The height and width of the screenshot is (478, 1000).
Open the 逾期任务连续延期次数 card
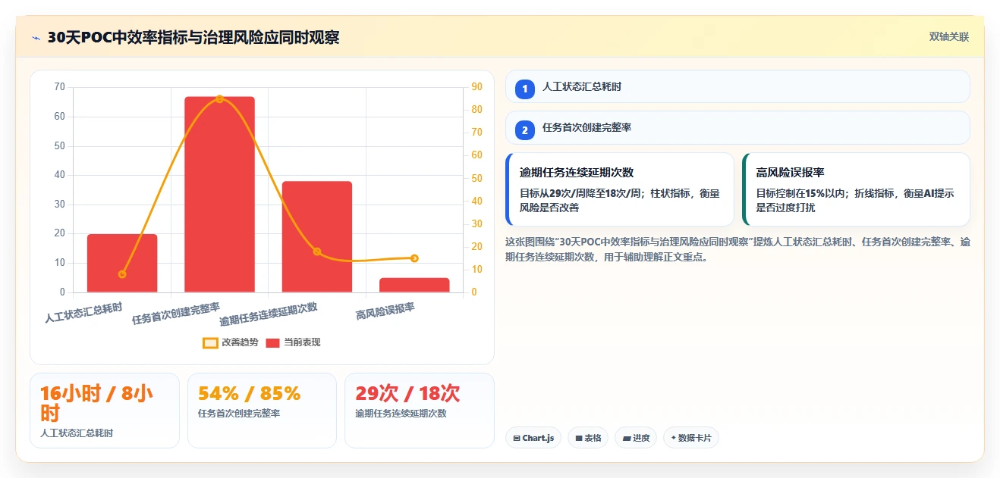click(x=620, y=189)
